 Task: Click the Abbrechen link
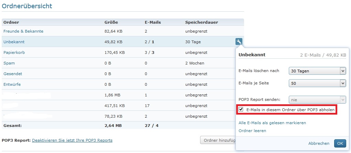319,143
